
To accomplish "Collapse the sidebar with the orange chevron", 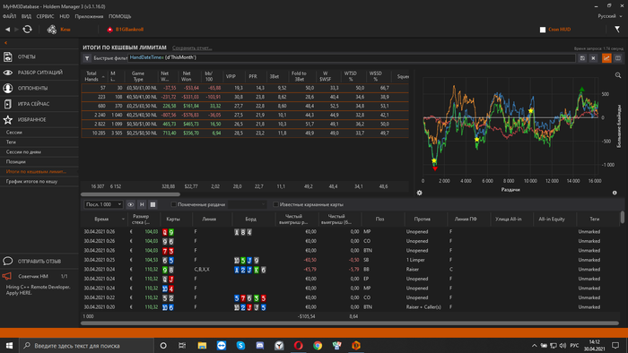I will (5, 43).
